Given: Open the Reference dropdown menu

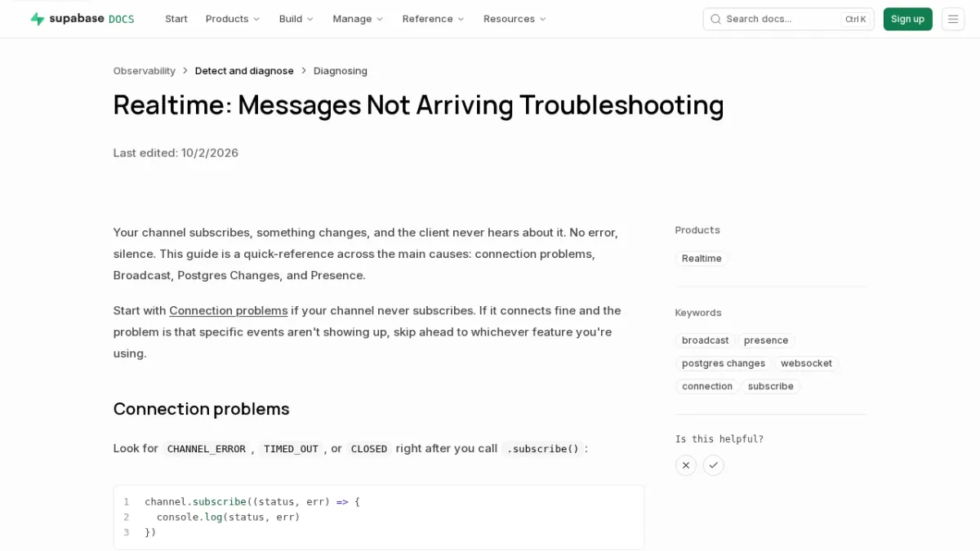Looking at the screenshot, I should pos(434,19).
